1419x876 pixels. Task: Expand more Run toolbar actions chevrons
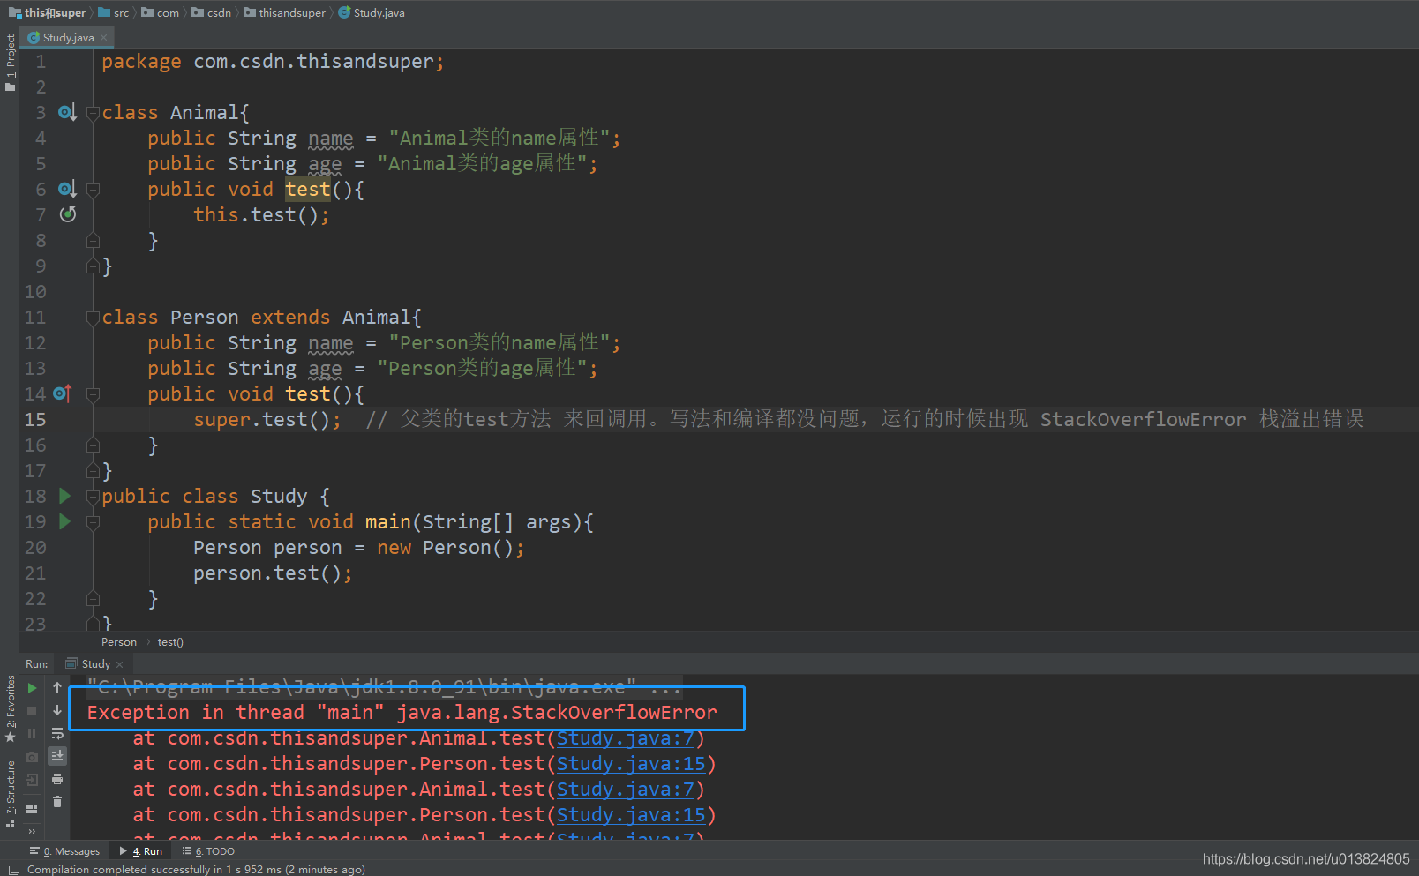click(x=32, y=831)
